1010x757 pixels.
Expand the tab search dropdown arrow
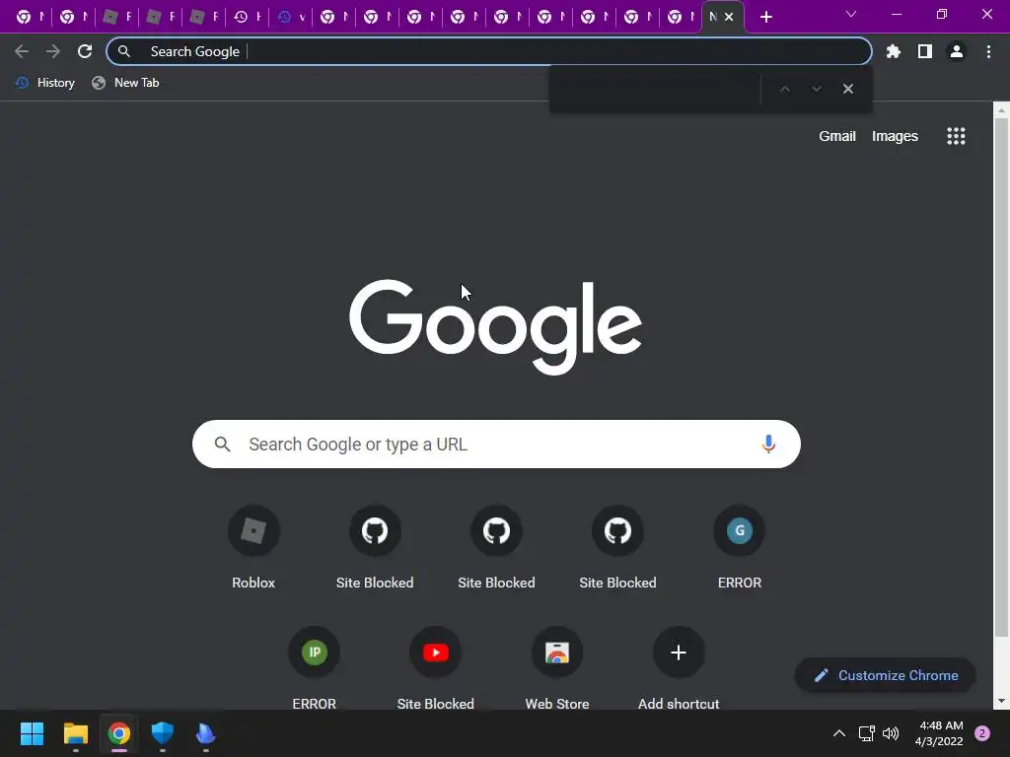tap(851, 14)
